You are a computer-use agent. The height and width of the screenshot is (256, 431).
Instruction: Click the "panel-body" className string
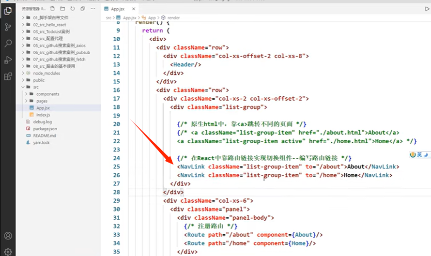[x=250, y=218]
